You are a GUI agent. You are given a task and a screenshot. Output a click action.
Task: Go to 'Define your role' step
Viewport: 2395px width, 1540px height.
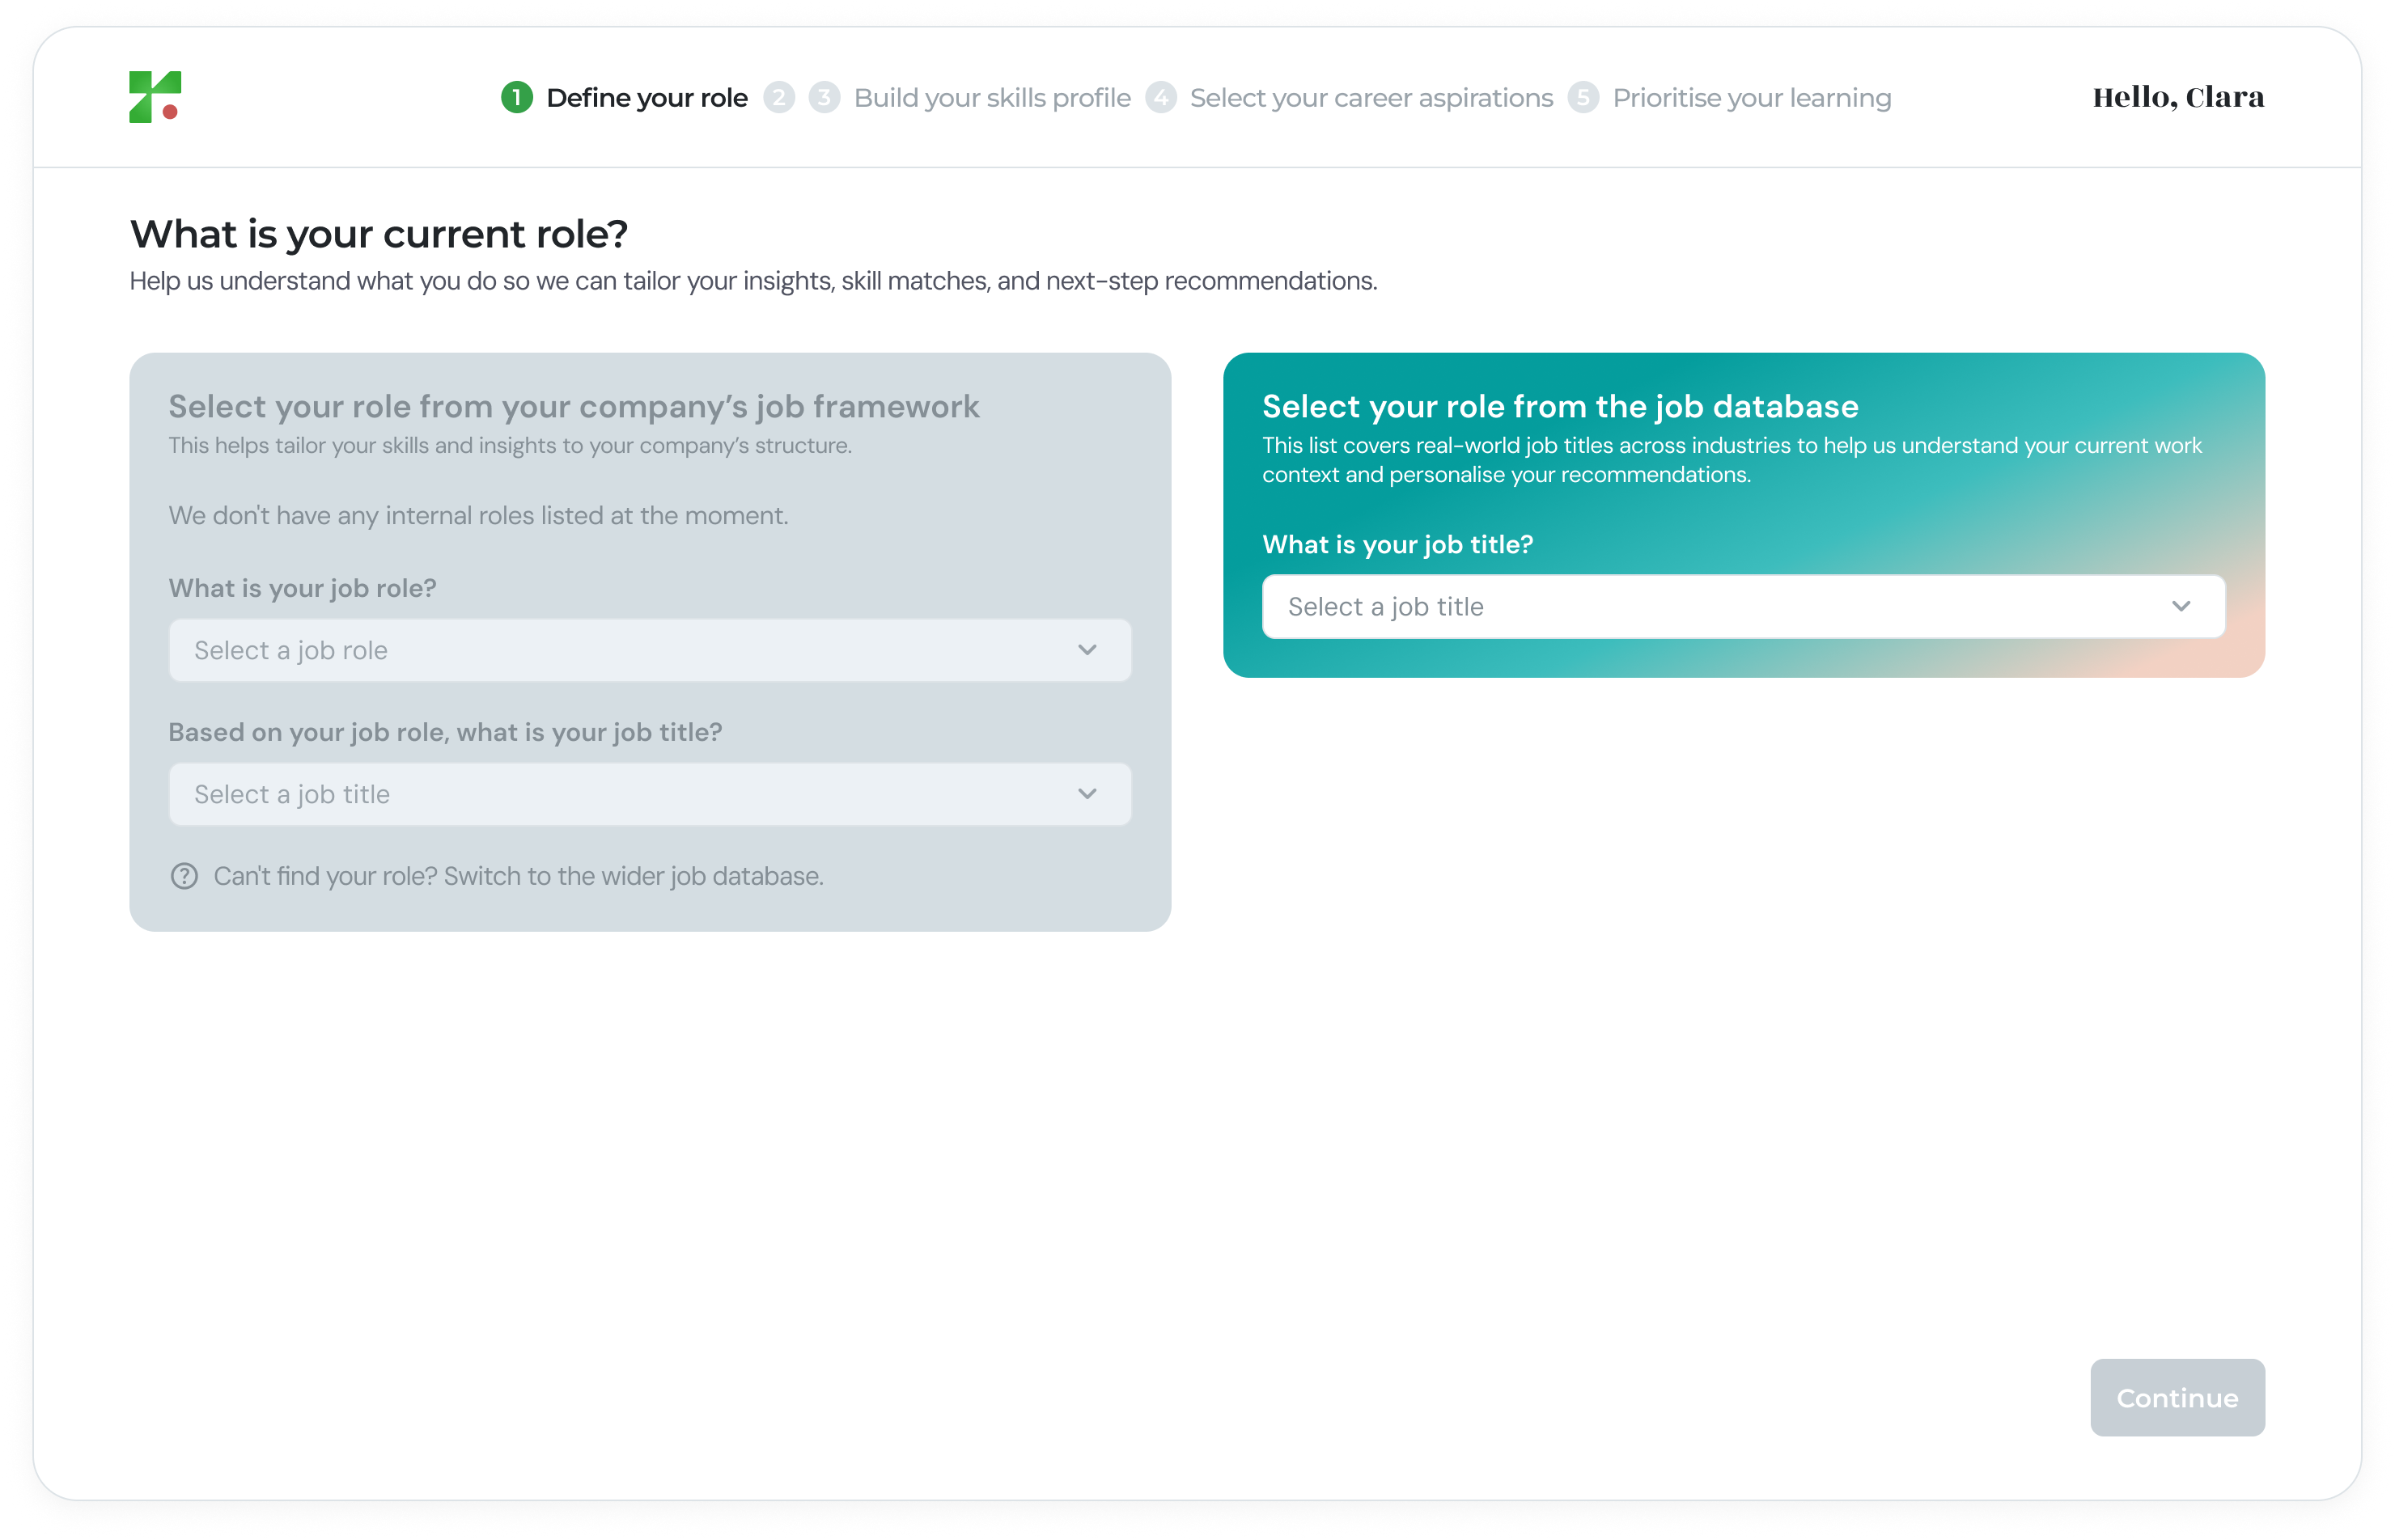click(646, 98)
